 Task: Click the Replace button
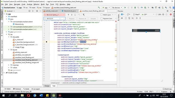tap(72, 19)
